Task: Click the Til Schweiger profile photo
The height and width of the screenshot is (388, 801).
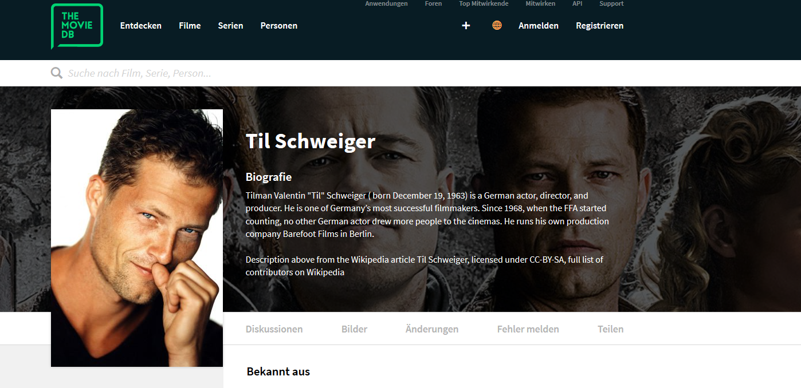Action: pyautogui.click(x=137, y=238)
